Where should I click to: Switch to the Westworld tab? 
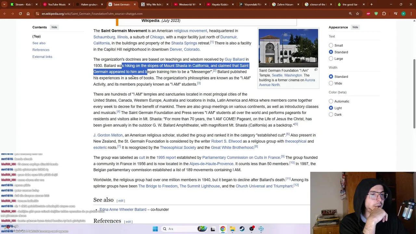coord(187,5)
